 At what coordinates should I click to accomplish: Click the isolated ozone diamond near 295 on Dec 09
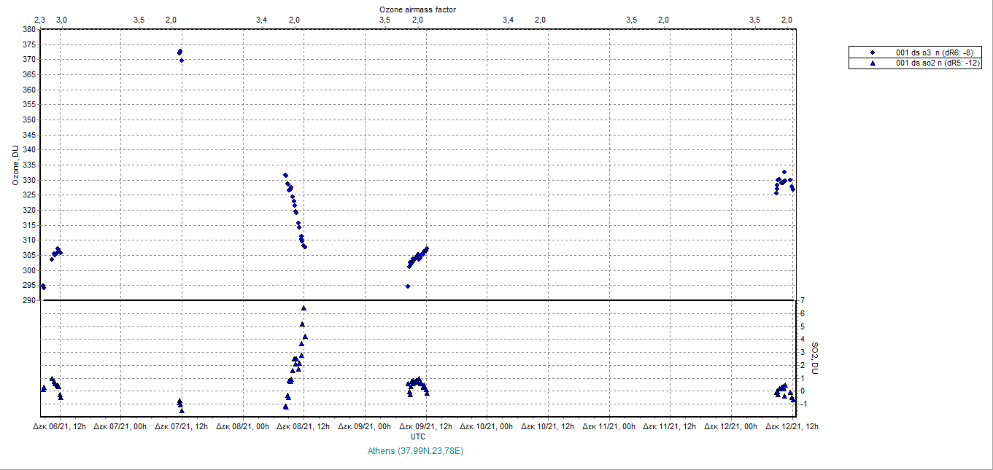[408, 286]
